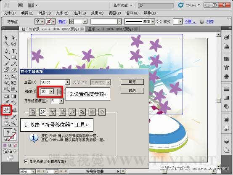Image resolution: width=233 pixels, height=175 pixels.
Task: Click the 确定 OK button
Action: 132,82
